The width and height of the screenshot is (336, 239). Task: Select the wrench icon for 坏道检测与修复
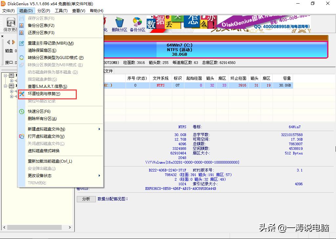(x=21, y=94)
